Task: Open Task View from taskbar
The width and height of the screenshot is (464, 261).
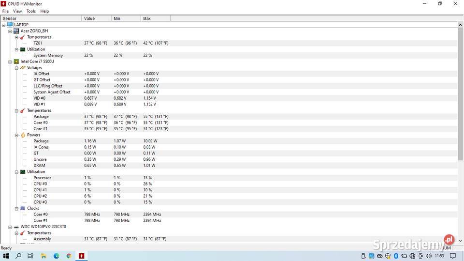Action: pos(30,256)
